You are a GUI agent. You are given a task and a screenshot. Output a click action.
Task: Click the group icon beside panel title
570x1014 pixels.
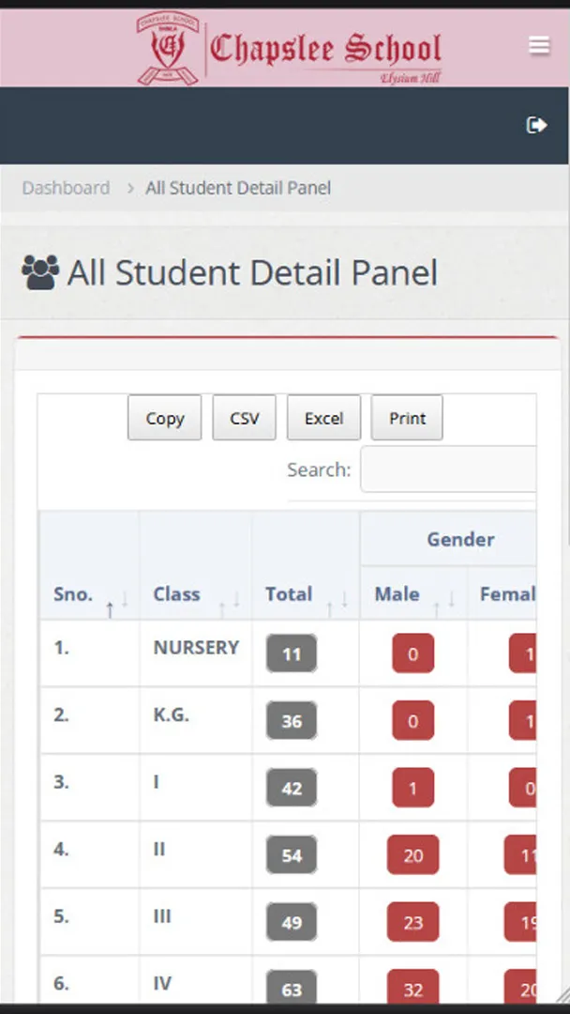click(40, 272)
